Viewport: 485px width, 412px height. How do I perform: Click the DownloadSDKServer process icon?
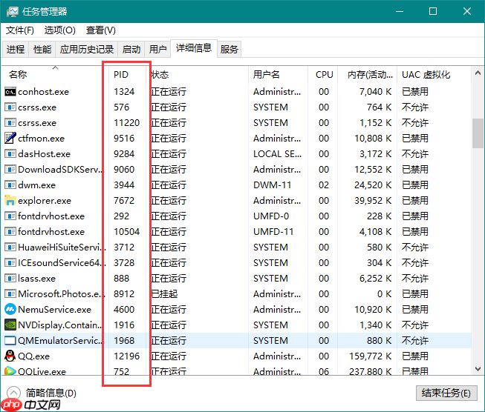(x=10, y=169)
